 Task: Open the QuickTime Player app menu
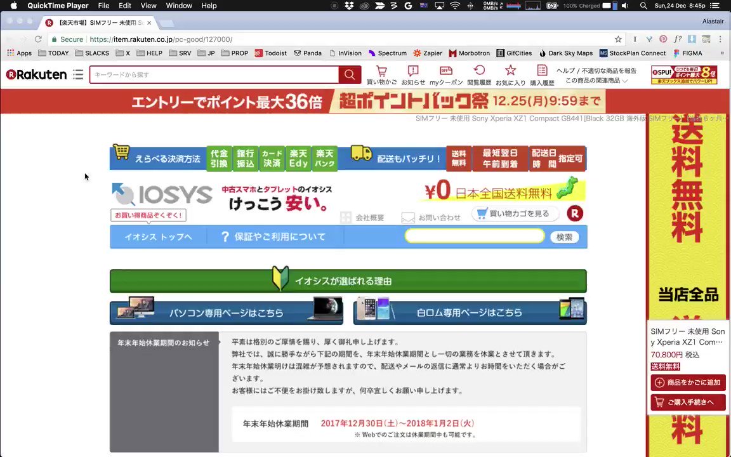point(58,6)
